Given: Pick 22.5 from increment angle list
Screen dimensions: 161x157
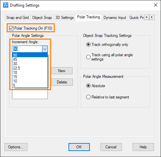Looking at the screenshot, I should (30, 68).
